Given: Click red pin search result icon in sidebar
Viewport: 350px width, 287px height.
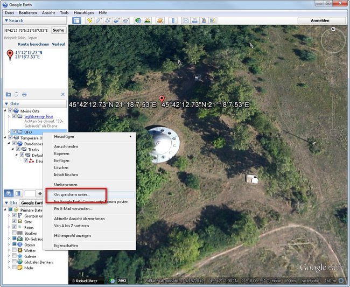Looking at the screenshot, I should (x=10, y=55).
